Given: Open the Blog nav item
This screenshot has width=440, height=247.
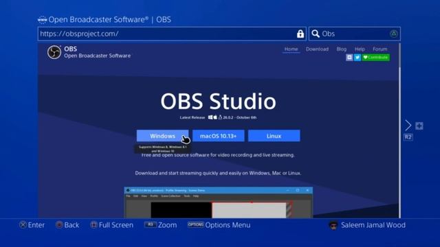Looking at the screenshot, I should pos(341,49).
